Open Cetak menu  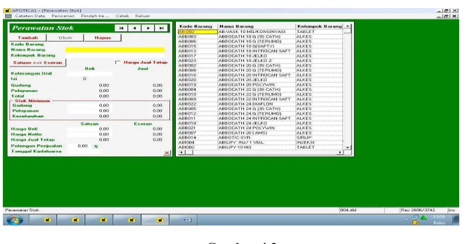click(x=122, y=16)
